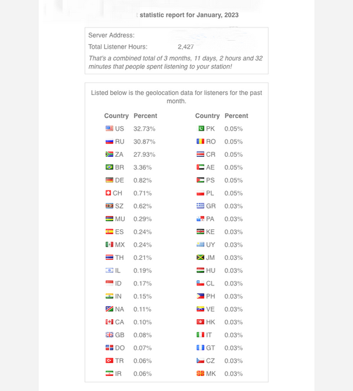353x391 pixels.
Task: Click the Pakistan flag icon
Action: point(200,129)
